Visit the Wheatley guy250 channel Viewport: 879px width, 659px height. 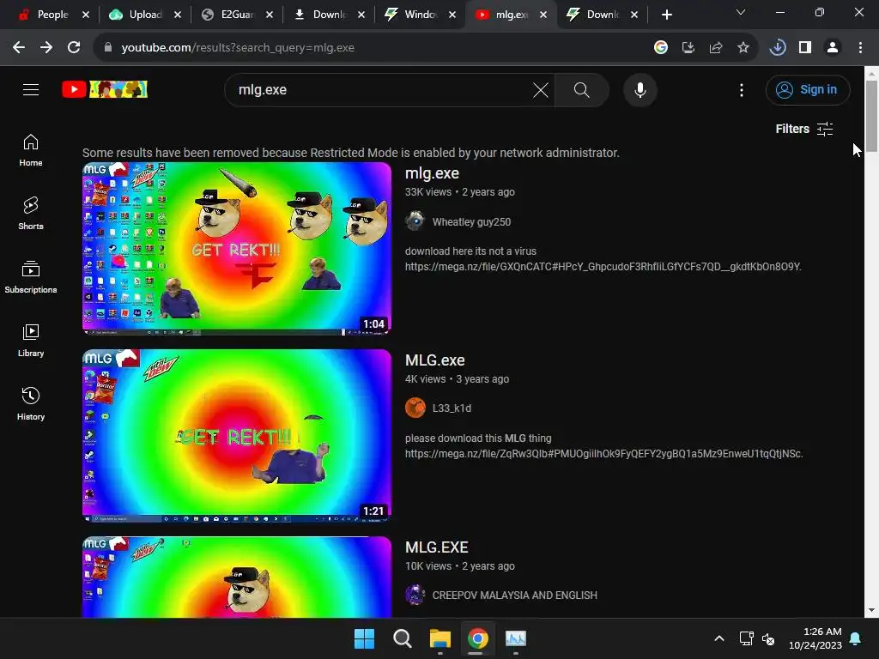(x=471, y=222)
